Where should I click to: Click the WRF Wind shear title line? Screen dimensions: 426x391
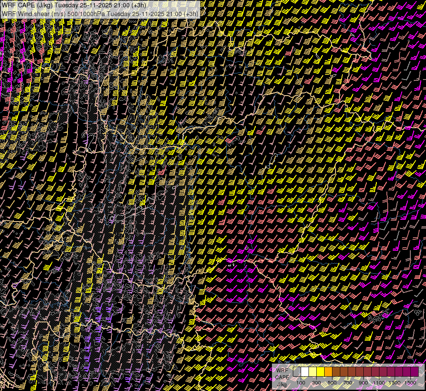[100, 14]
